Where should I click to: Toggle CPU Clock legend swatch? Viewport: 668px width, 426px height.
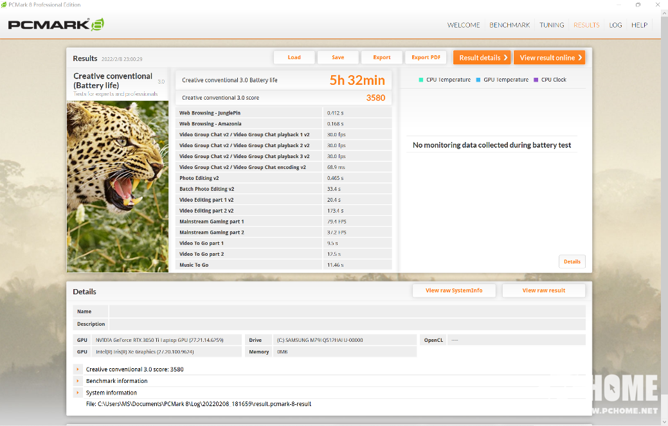[536, 80]
